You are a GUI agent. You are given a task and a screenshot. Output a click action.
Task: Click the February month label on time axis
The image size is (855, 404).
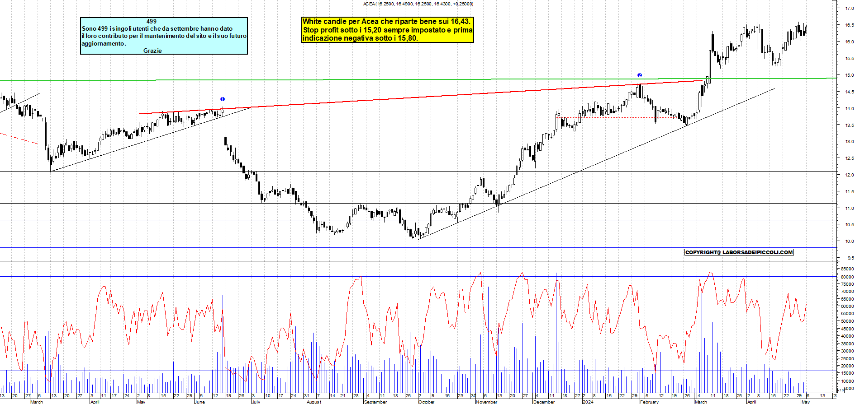point(650,402)
